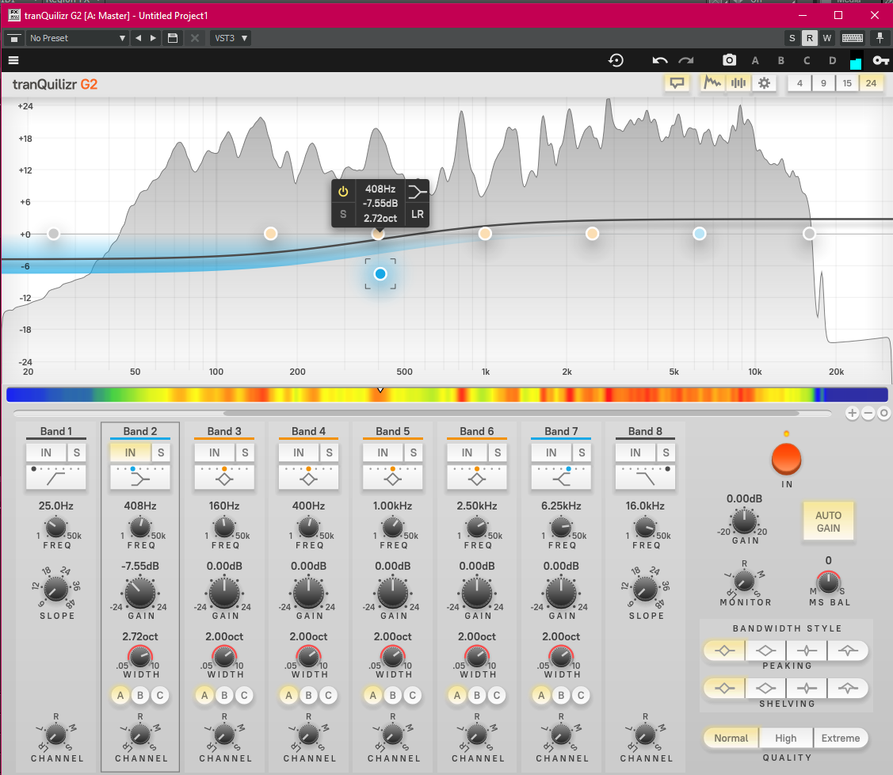Select snapshot slot C

coord(807,60)
